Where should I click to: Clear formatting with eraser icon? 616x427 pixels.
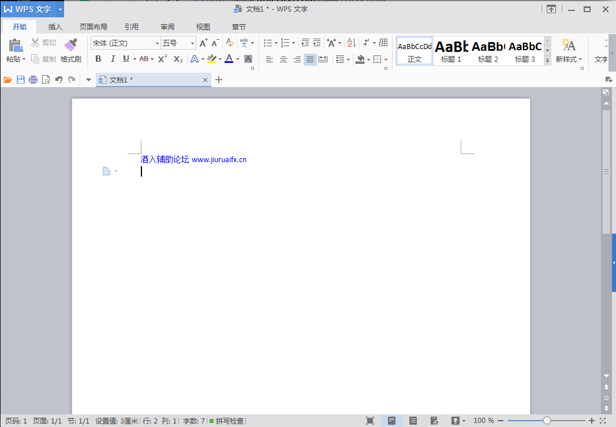230,43
